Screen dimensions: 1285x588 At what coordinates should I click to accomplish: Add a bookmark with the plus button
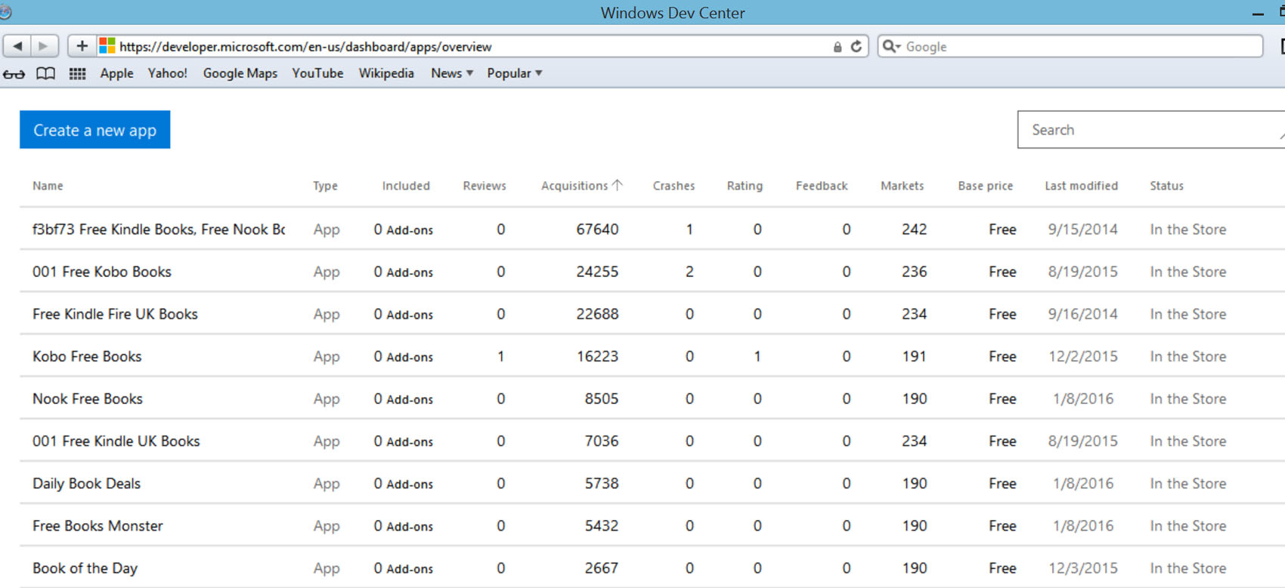[82, 46]
